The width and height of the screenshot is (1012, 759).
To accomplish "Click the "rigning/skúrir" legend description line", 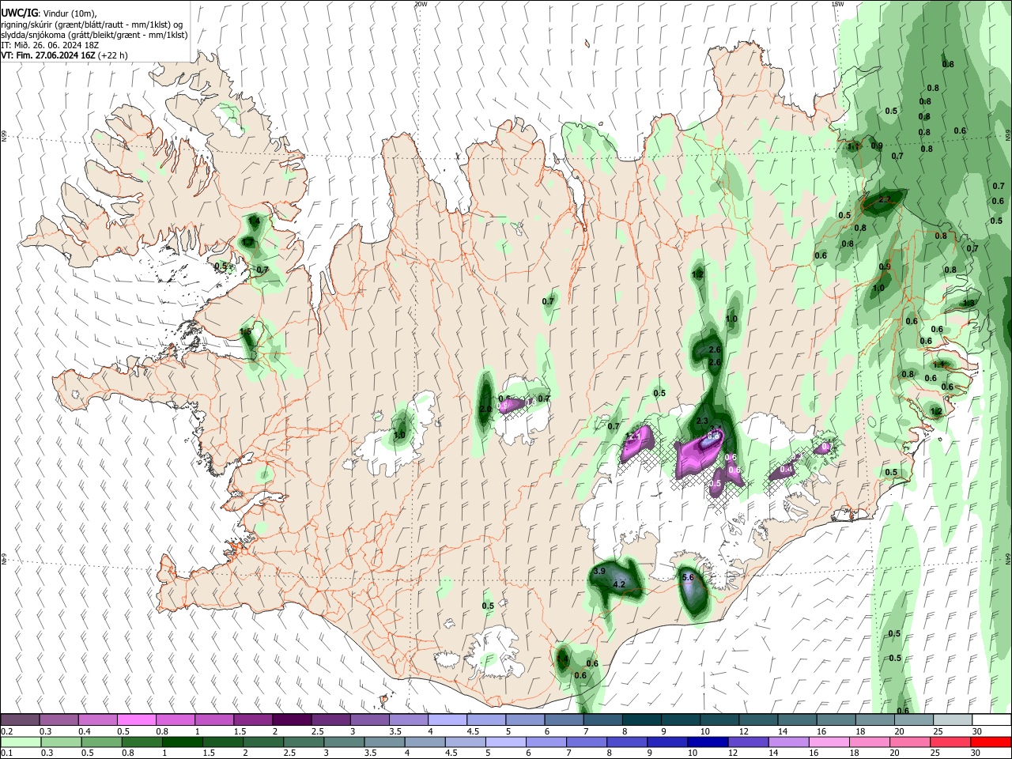I will pos(92,25).
